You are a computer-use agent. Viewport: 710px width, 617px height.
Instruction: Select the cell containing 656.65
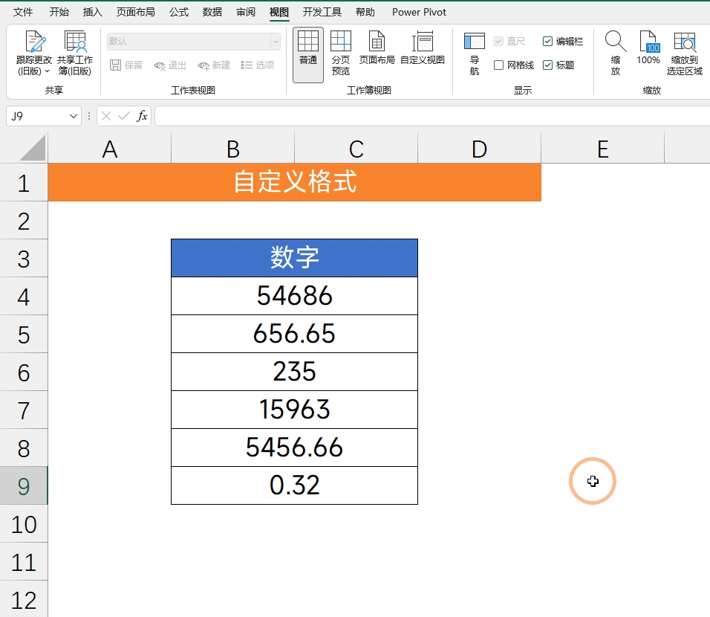294,334
